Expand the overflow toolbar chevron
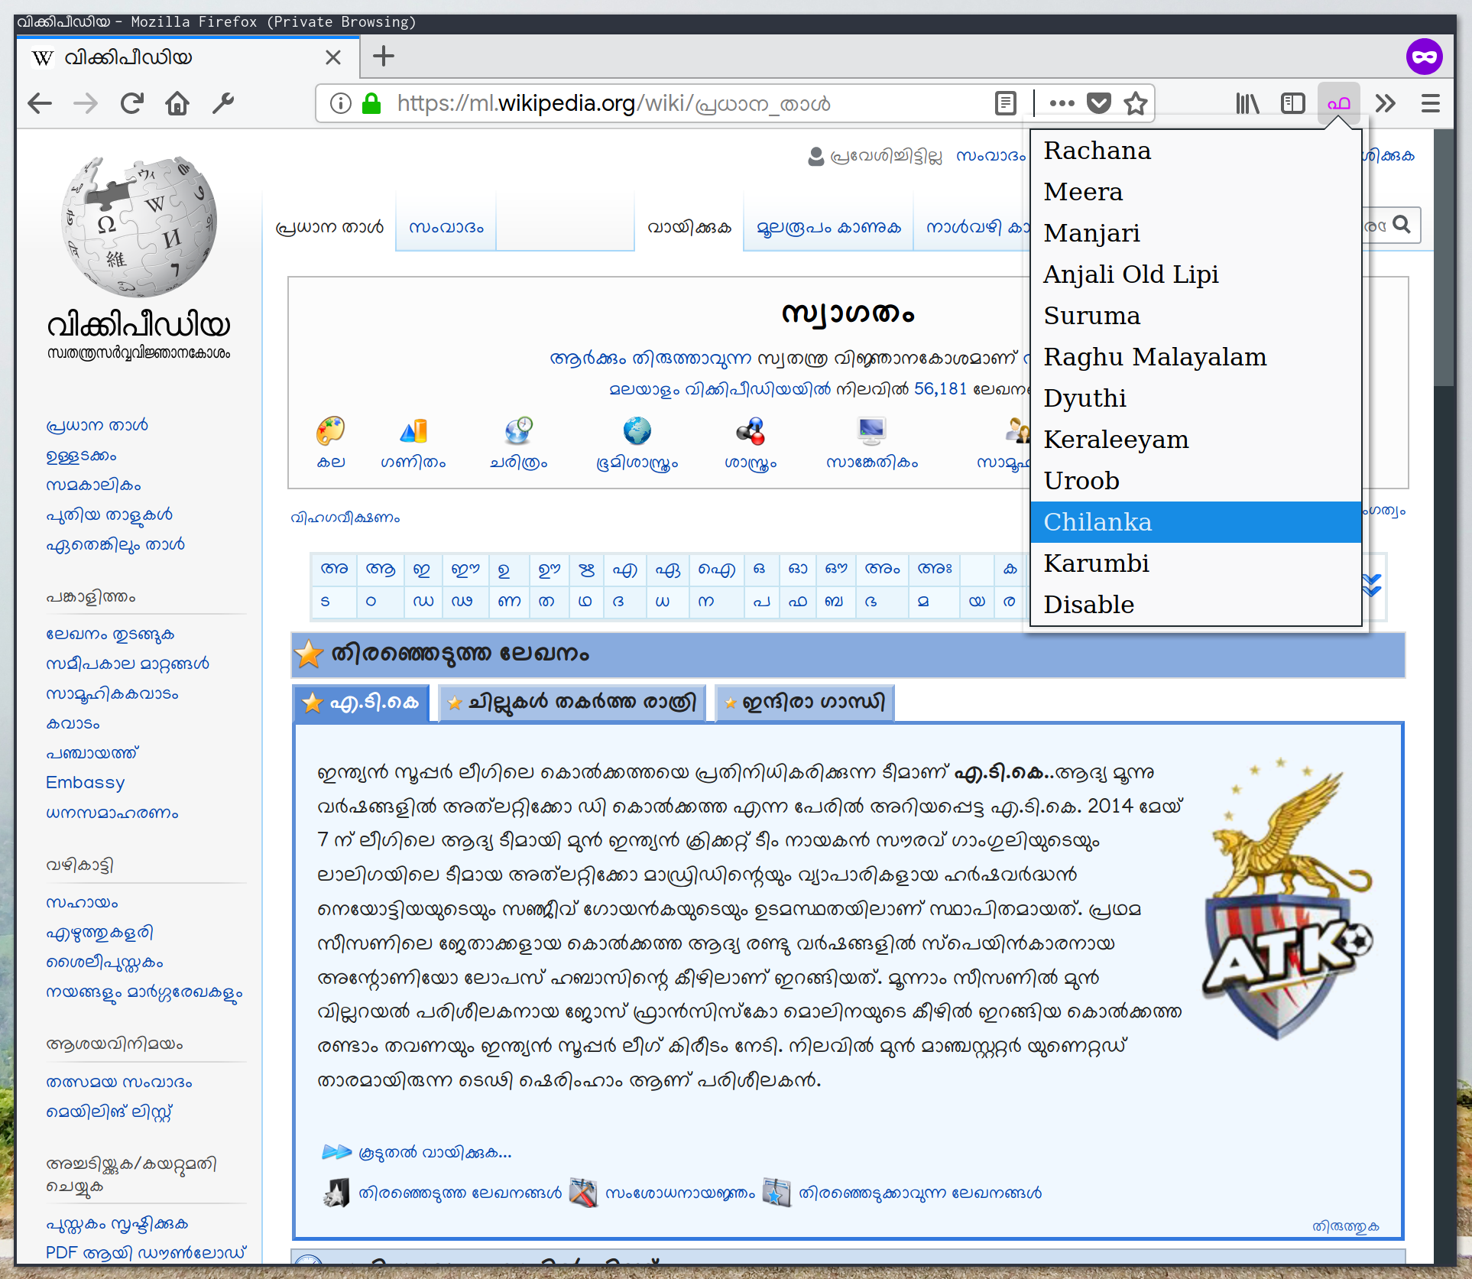This screenshot has height=1279, width=1472. point(1385,103)
